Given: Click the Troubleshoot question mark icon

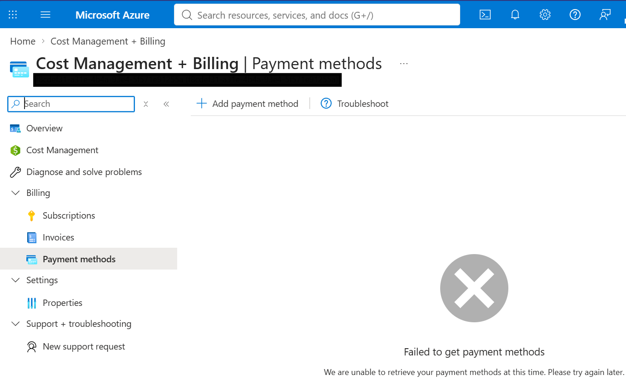Looking at the screenshot, I should pyautogui.click(x=326, y=104).
